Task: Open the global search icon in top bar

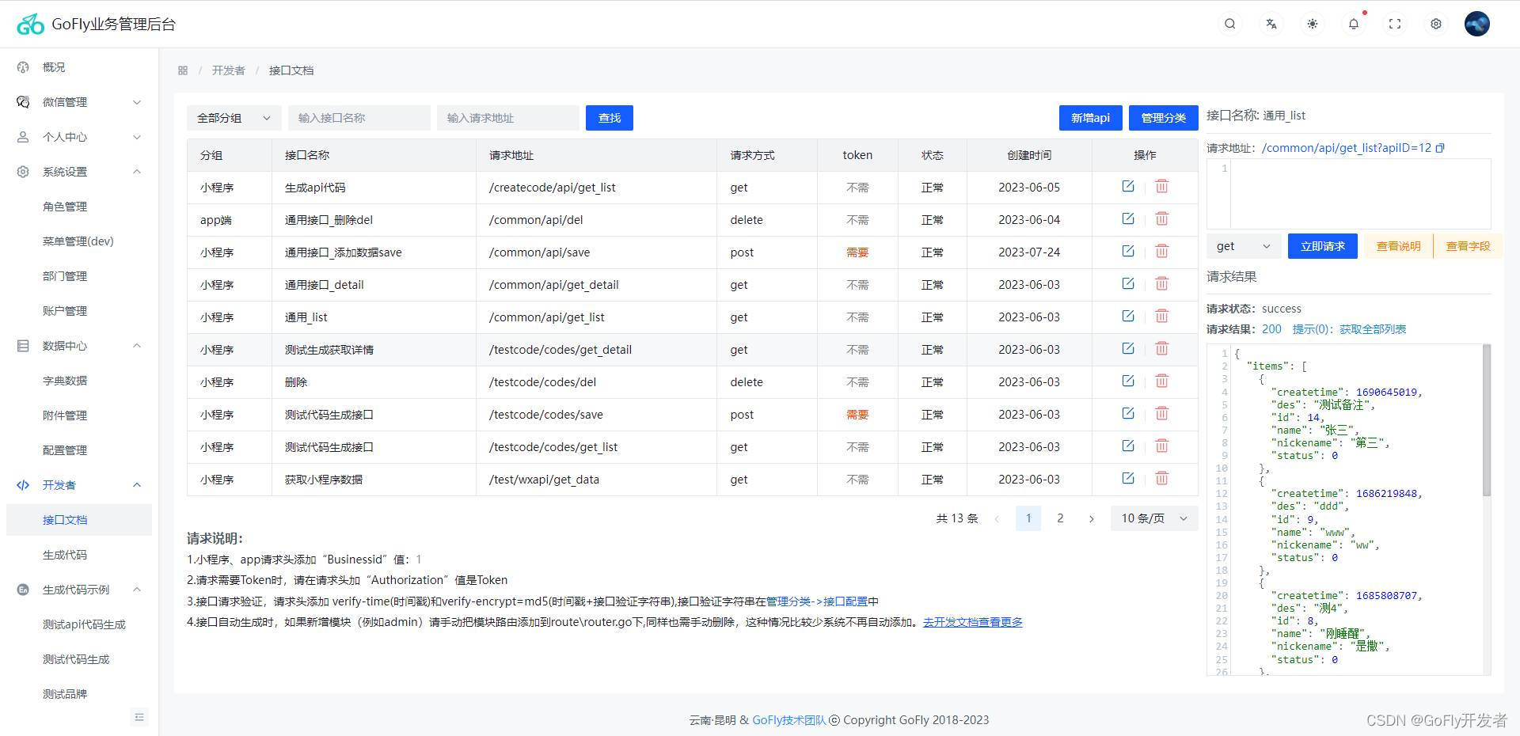Action: pyautogui.click(x=1229, y=24)
